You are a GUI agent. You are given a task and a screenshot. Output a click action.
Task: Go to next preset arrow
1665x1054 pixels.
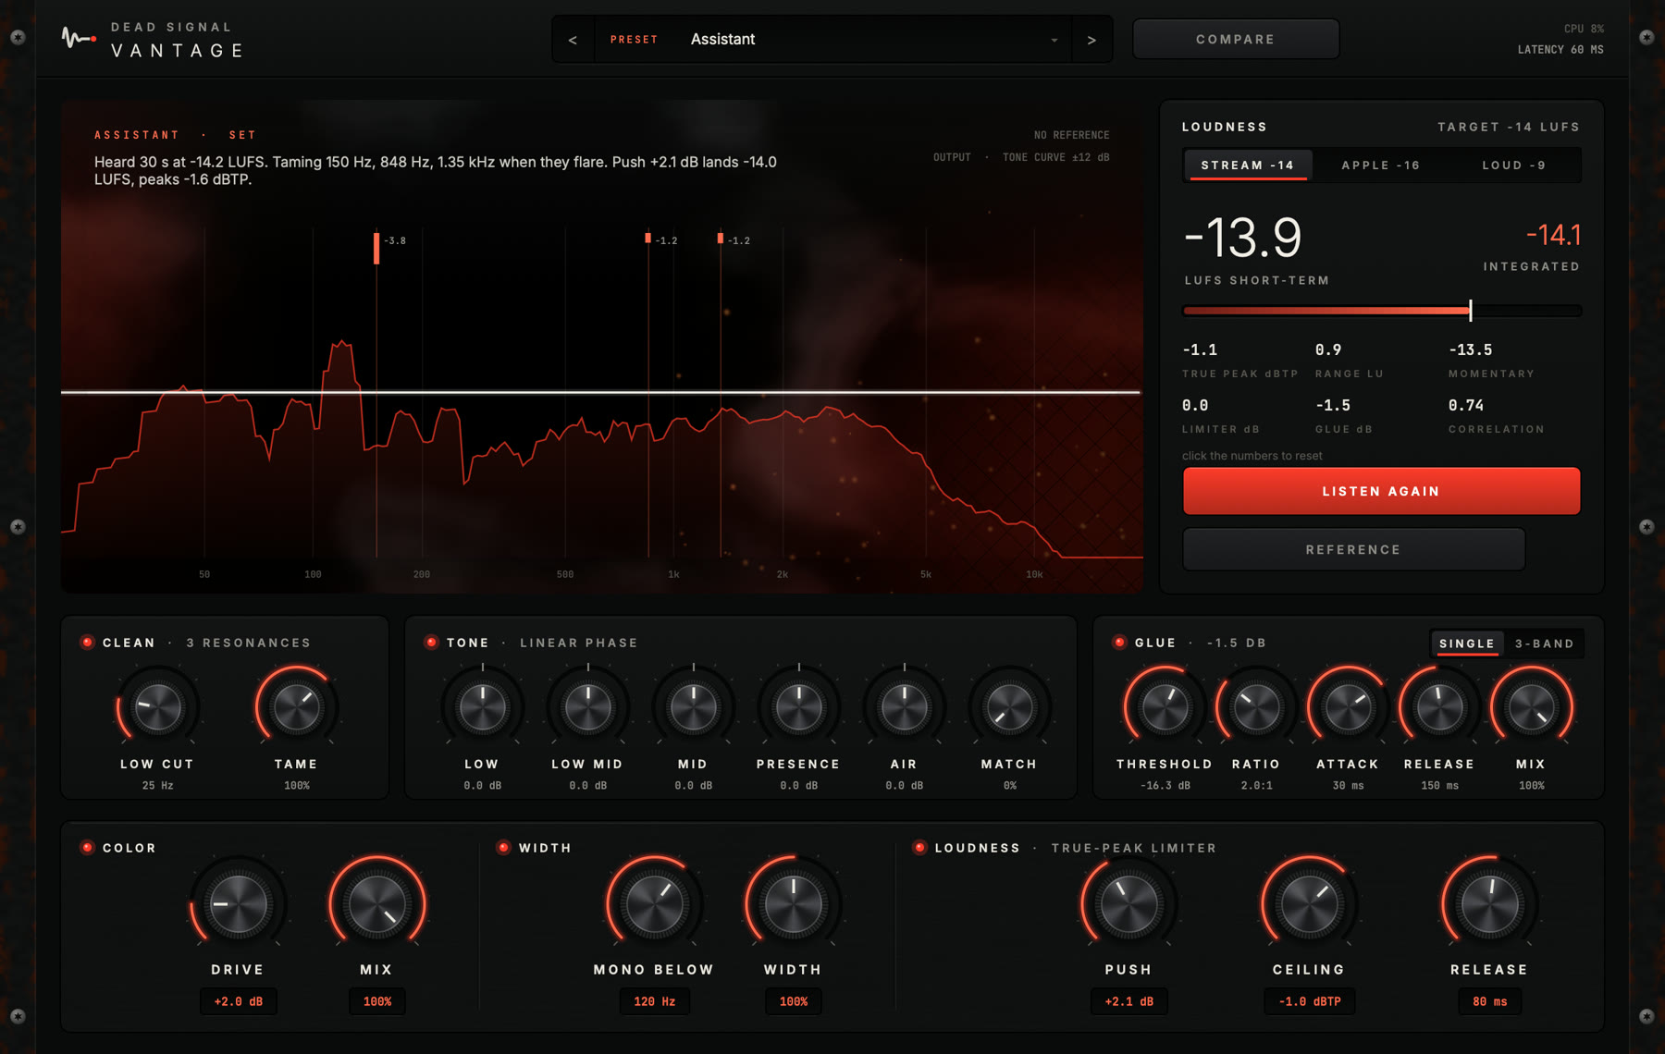pyautogui.click(x=1091, y=40)
